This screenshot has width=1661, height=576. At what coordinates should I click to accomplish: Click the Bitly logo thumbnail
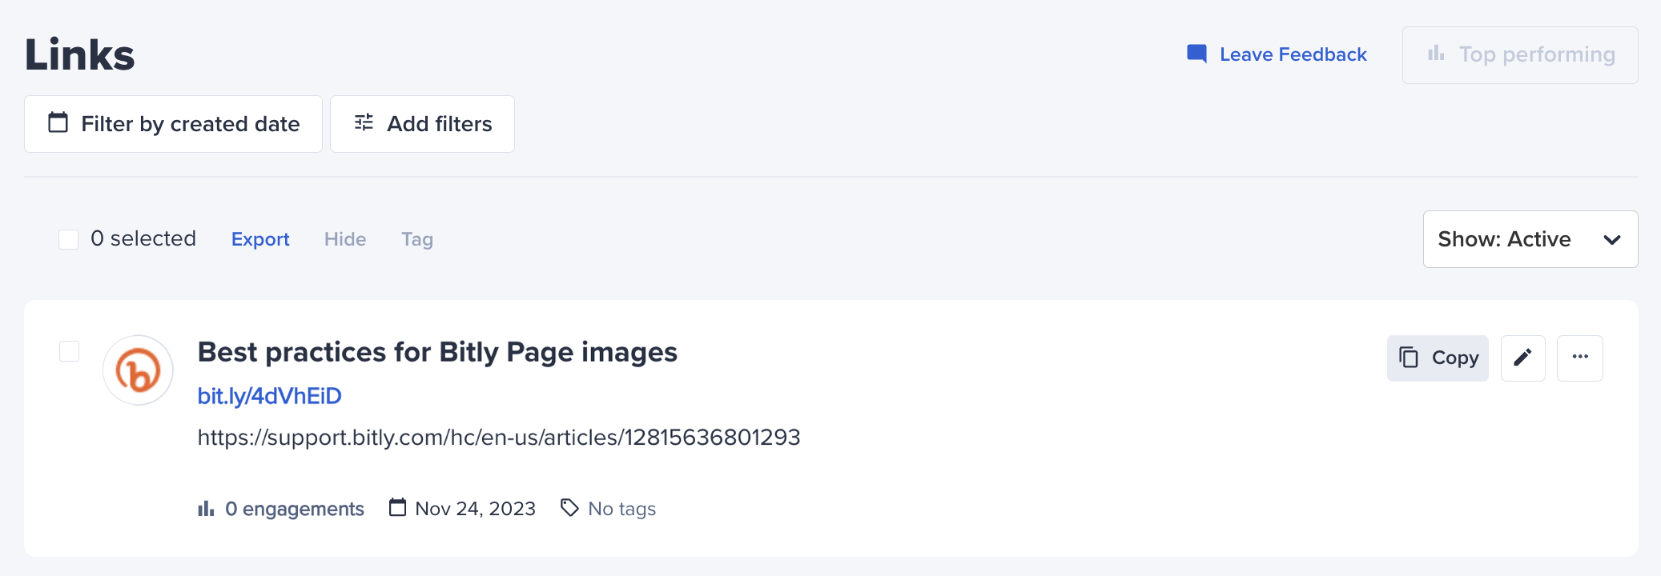click(139, 370)
